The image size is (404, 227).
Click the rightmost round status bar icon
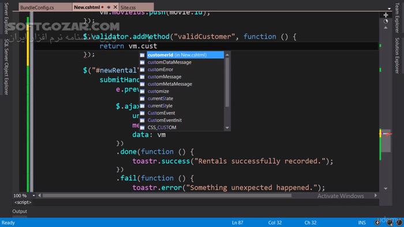[399, 222]
